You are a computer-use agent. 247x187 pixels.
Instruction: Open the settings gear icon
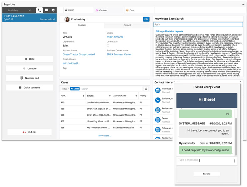[x=53, y=10]
